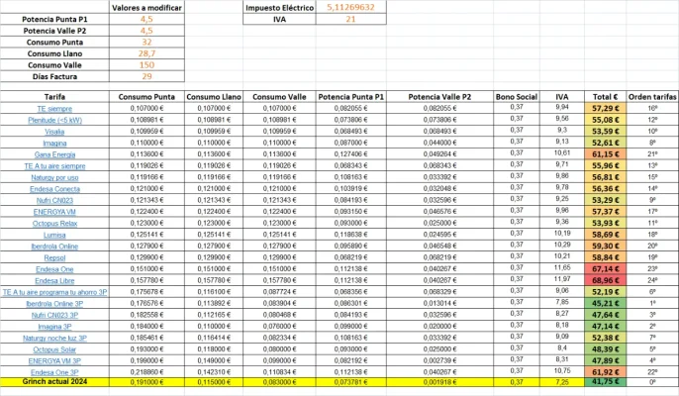The width and height of the screenshot is (679, 396).
Task: Select Endesa Libre IVA cell 11,97
Action: click(x=561, y=279)
